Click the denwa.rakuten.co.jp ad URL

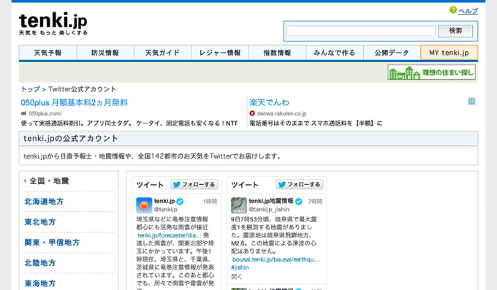(x=282, y=113)
